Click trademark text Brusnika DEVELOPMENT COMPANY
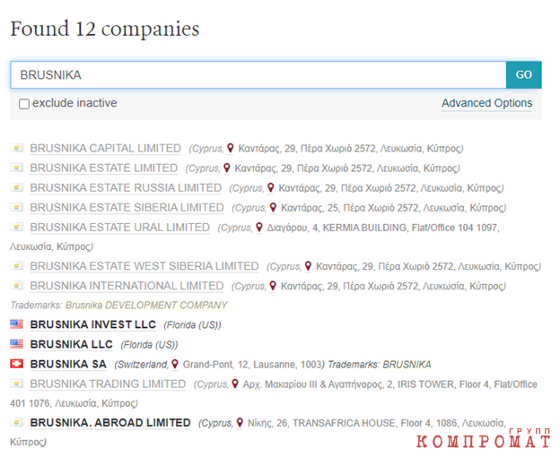 tap(146, 306)
